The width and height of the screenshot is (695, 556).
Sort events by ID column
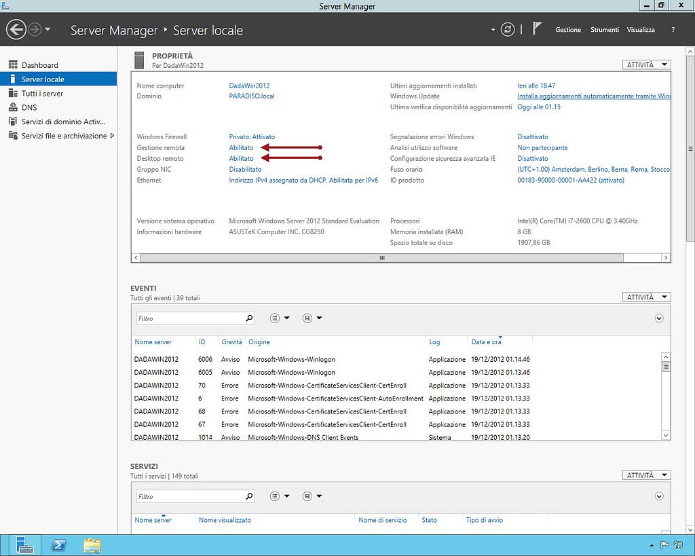(202, 342)
